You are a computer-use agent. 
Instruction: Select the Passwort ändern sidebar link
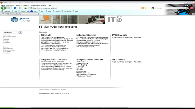pos(9,38)
